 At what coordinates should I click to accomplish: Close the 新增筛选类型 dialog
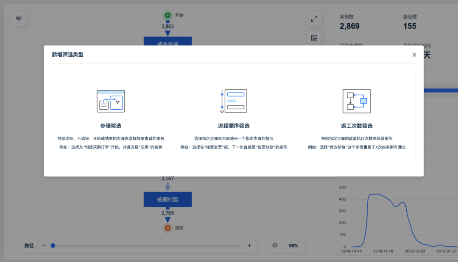[414, 55]
